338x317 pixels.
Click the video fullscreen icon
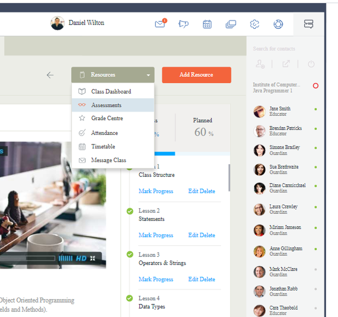click(93, 258)
